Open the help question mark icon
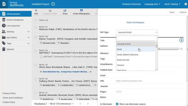The width and height of the screenshot is (188, 106). (186, 4)
